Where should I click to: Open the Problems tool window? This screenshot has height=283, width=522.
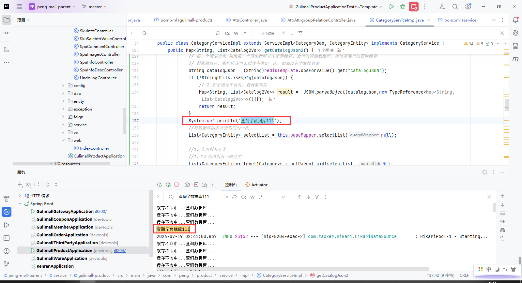[7, 251]
